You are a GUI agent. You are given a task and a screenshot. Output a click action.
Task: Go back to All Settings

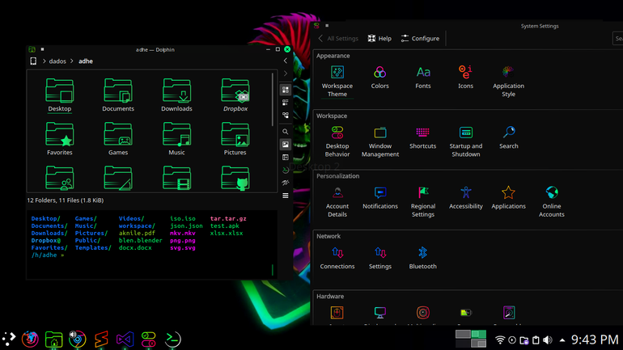[338, 39]
